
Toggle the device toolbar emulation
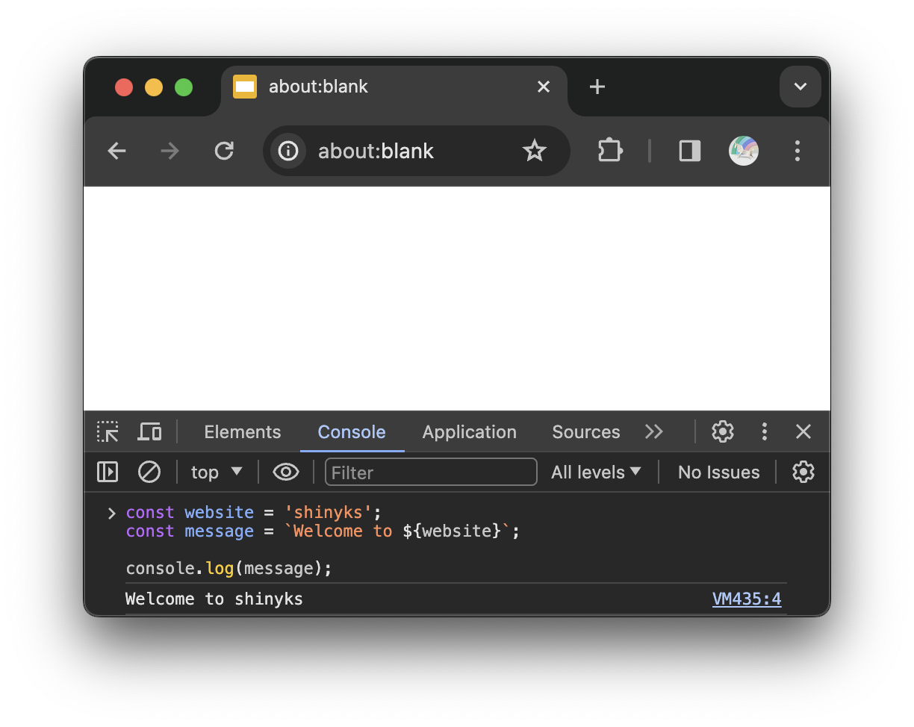(150, 432)
